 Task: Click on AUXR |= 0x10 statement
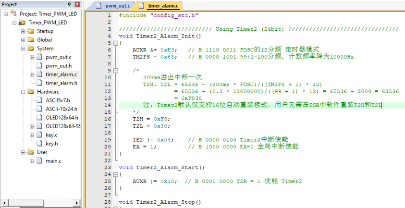155,181
